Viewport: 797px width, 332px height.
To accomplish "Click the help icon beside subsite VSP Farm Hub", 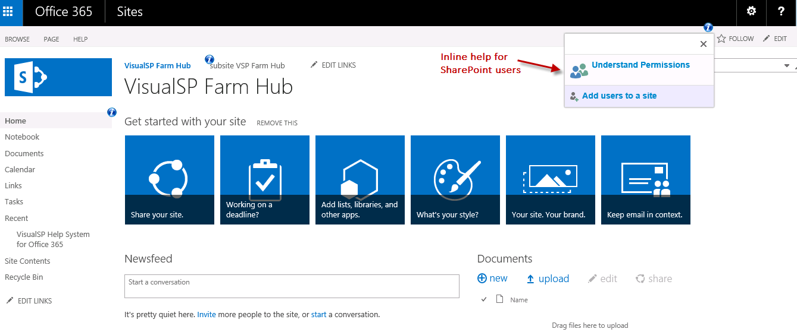I will click(x=210, y=59).
